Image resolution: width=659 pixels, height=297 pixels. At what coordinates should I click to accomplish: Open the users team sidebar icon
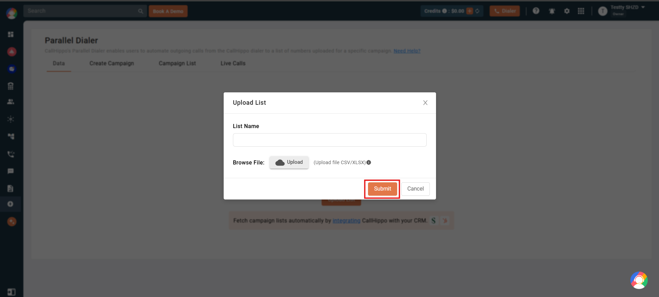(x=11, y=102)
